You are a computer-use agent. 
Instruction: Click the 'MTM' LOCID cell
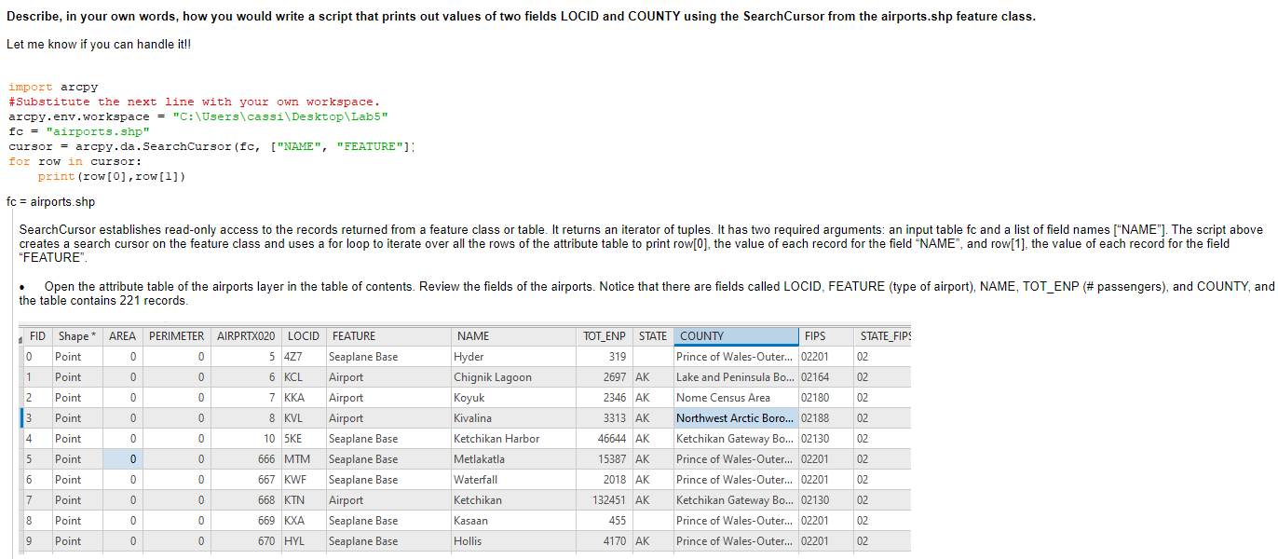point(304,459)
